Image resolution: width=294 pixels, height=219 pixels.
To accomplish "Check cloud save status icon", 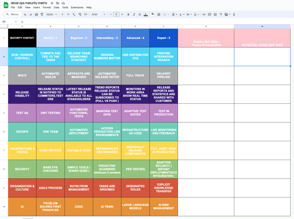I will pyautogui.click(x=64, y=3).
